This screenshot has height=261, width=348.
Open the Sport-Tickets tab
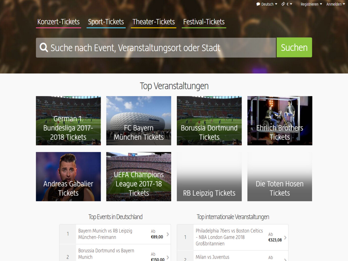click(106, 22)
